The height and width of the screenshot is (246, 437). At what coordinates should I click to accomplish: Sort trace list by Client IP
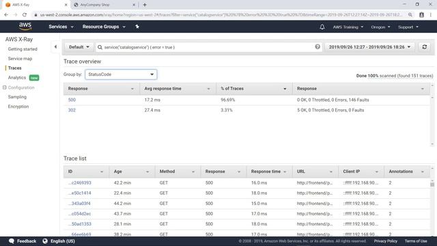pyautogui.click(x=361, y=172)
